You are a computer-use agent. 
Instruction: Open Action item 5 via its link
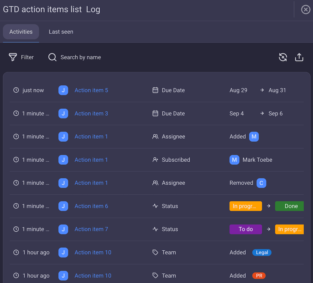(91, 90)
